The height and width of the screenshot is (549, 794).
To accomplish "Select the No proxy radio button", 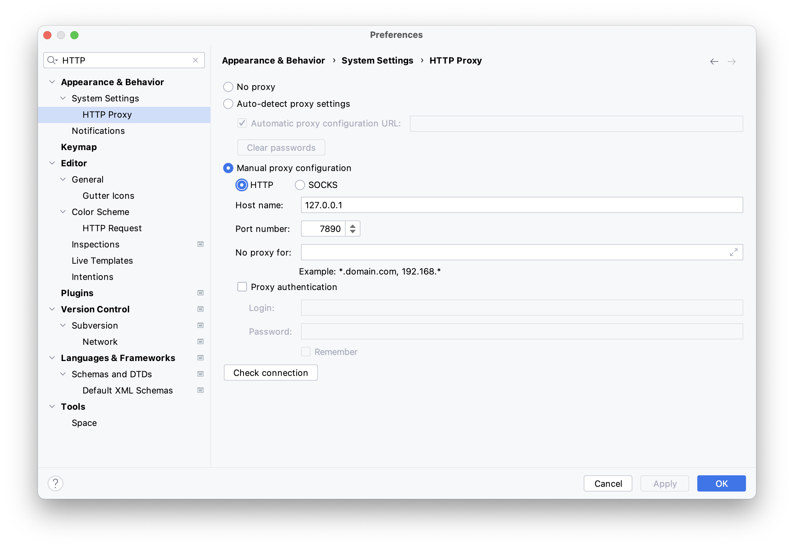I will pos(228,87).
